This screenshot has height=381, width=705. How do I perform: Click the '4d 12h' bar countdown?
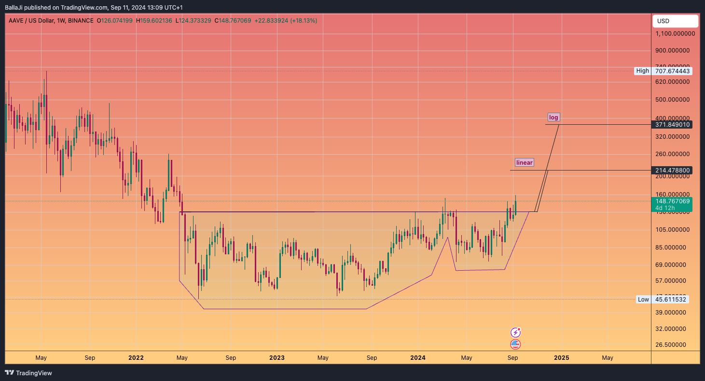(x=664, y=208)
